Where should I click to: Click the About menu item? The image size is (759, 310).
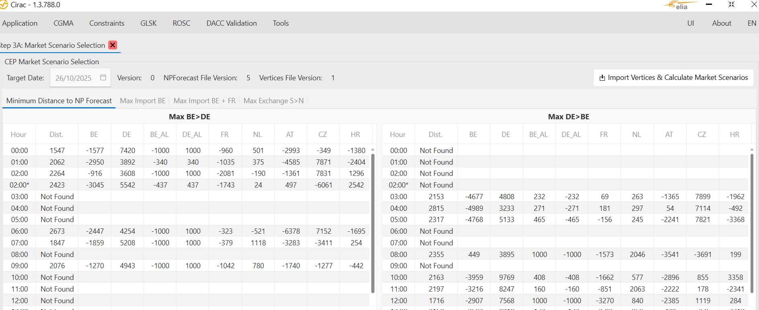721,23
